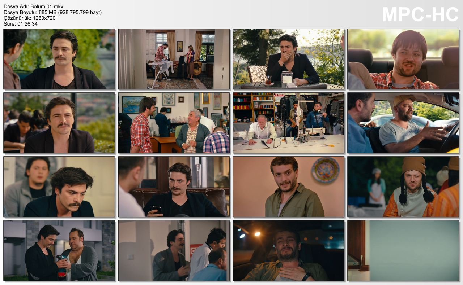This screenshot has height=285, width=463.
Task: Select tailor workshop thumbnail with sewing machines
Action: (289, 123)
